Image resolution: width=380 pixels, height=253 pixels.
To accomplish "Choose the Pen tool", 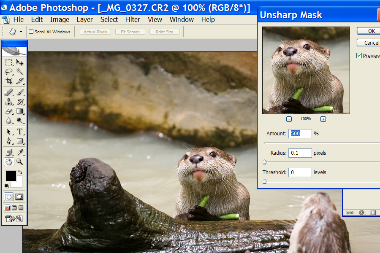I will [9, 141].
